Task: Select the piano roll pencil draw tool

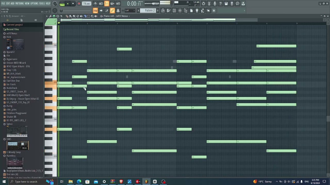Action: [67, 16]
